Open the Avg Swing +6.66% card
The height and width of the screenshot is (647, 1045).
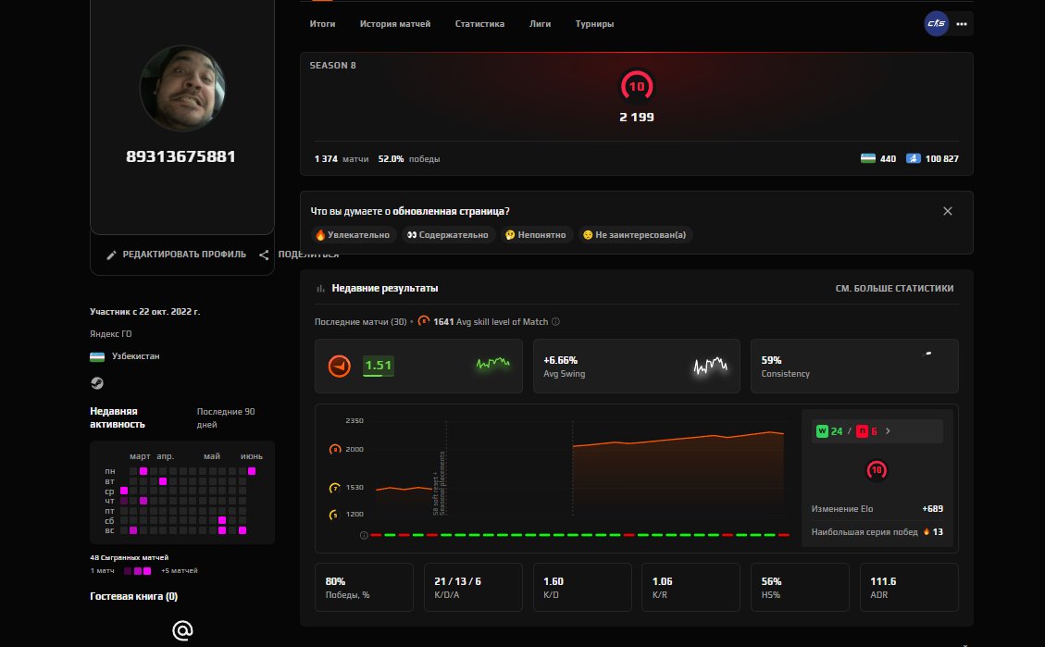click(637, 366)
